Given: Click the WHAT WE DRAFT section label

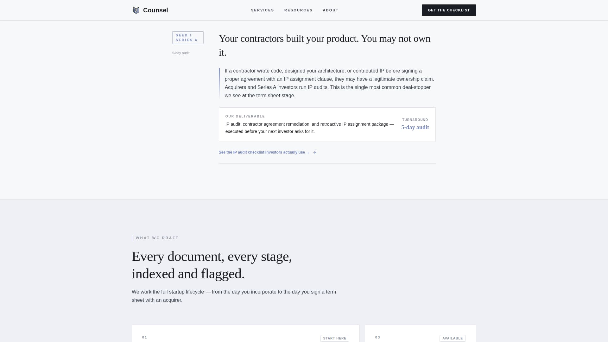Looking at the screenshot, I should pyautogui.click(x=157, y=238).
